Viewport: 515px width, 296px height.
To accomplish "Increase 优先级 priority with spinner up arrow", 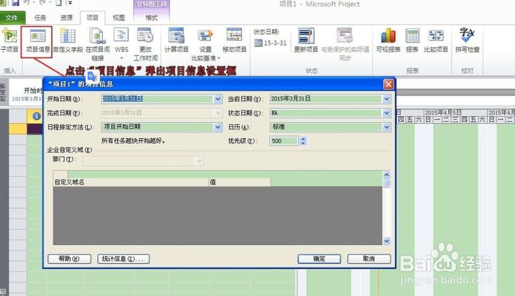I will pyautogui.click(x=303, y=139).
